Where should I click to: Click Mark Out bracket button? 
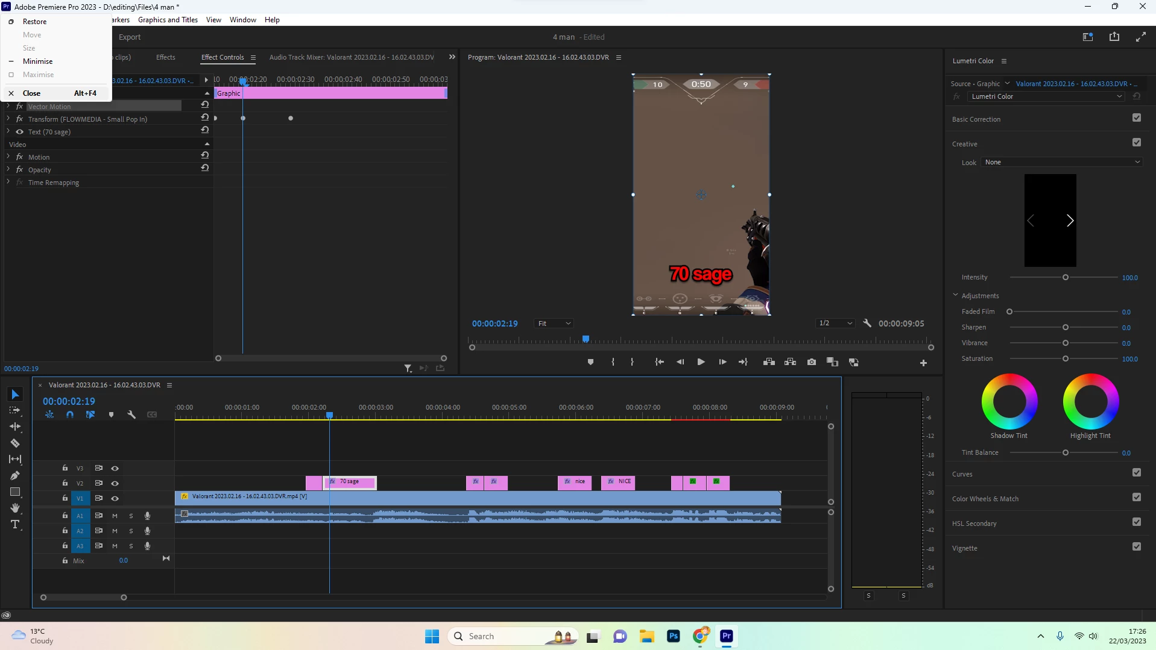tap(632, 362)
